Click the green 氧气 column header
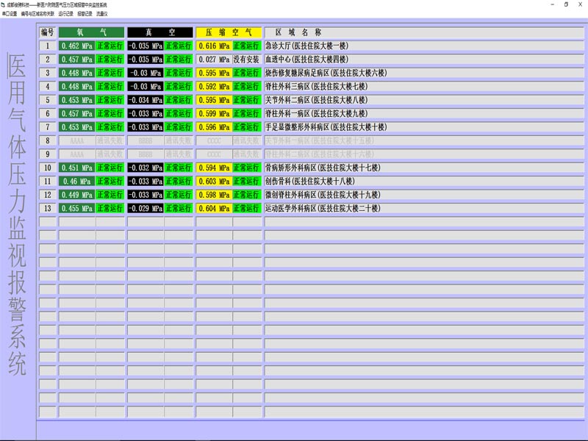The height and width of the screenshot is (441, 588). point(91,32)
